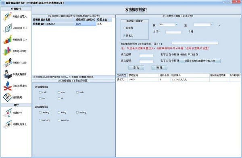The width and height of the screenshot is (242, 158).
Task: Click the 该类型后 input field
Action: (x=146, y=61)
